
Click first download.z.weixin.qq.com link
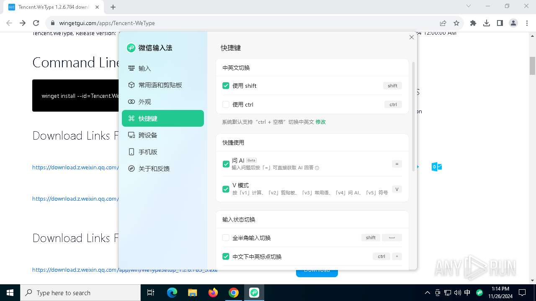(75, 167)
